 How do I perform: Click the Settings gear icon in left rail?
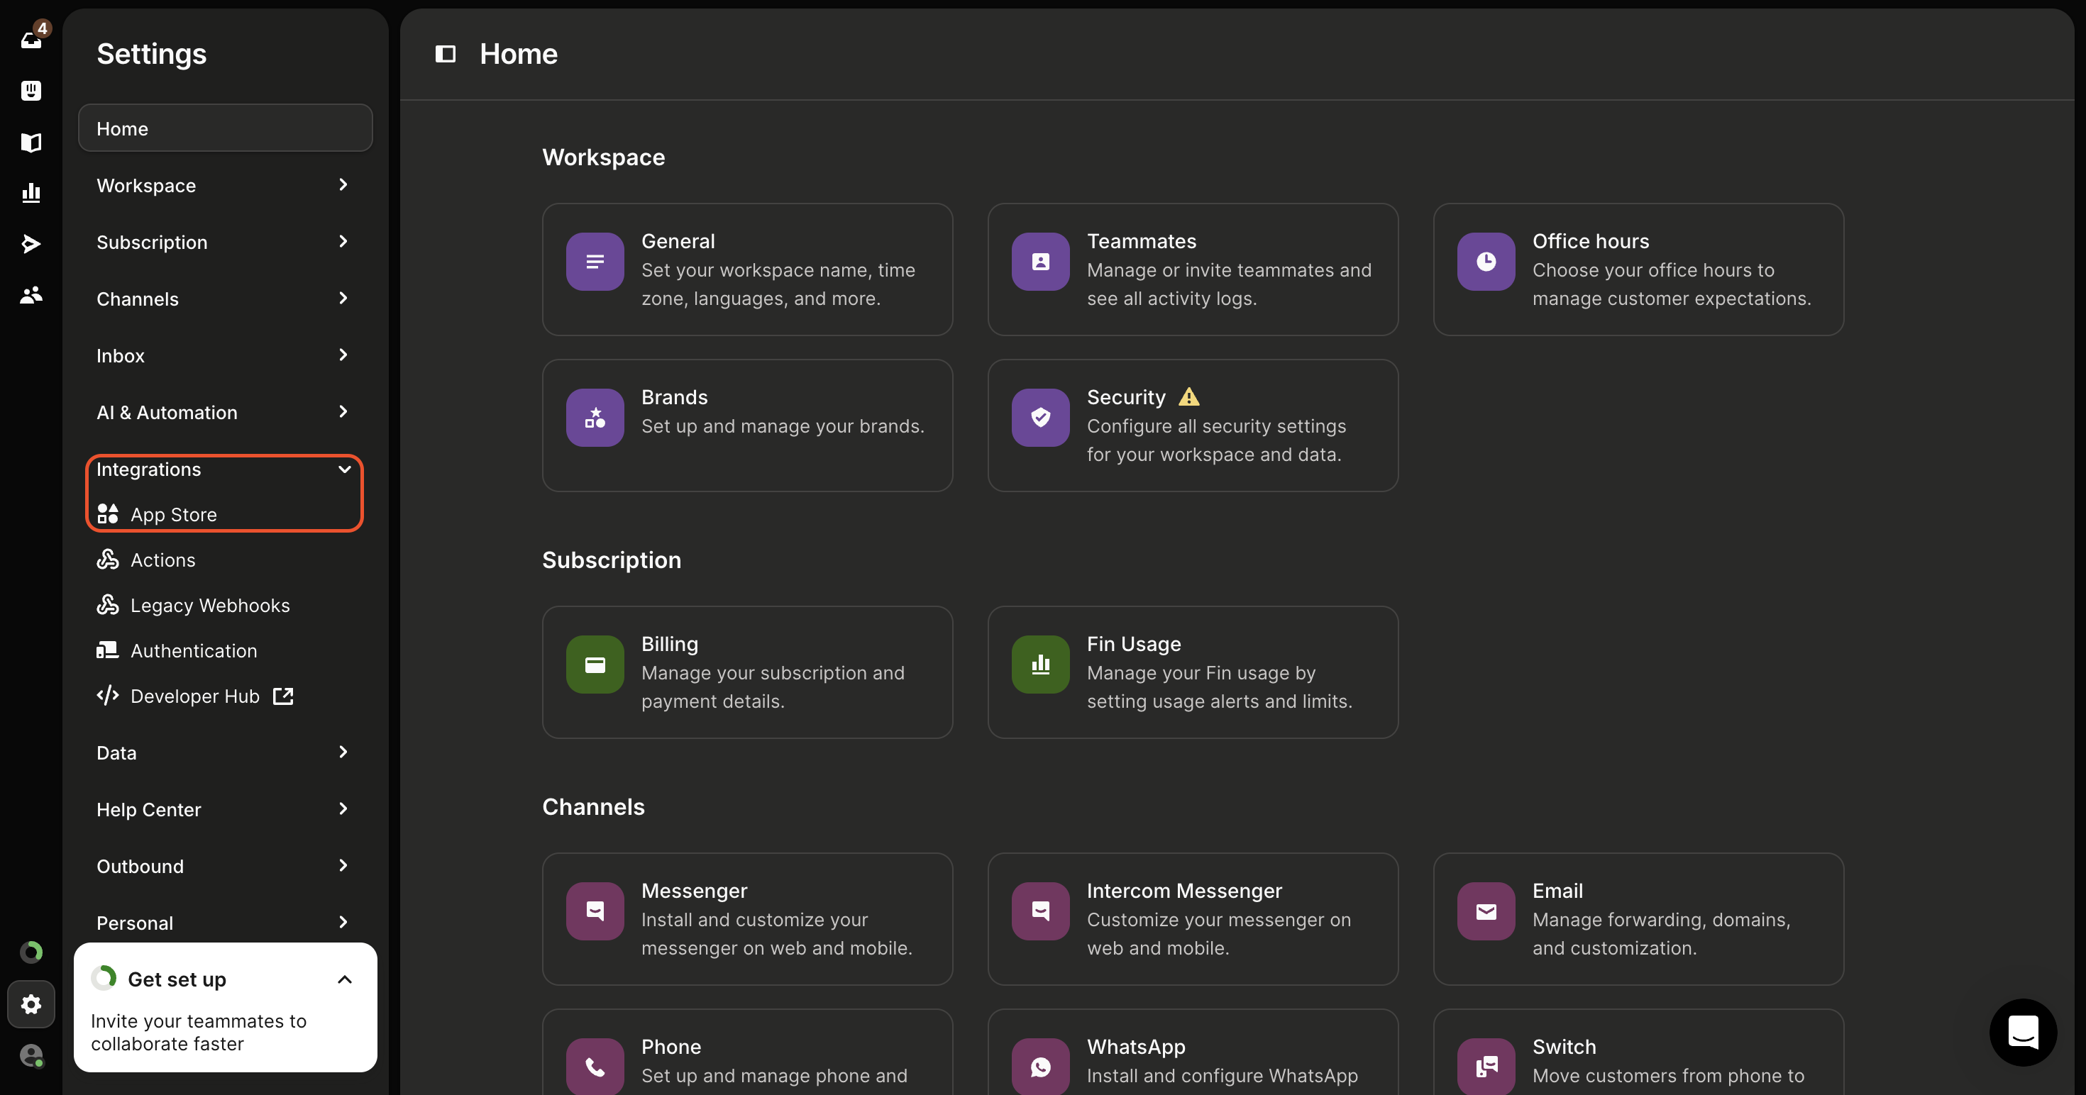(31, 1004)
